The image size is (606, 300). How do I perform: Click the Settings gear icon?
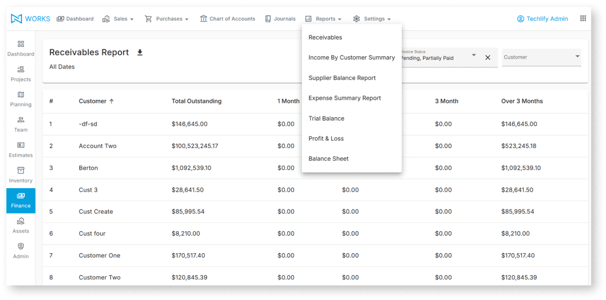click(356, 18)
